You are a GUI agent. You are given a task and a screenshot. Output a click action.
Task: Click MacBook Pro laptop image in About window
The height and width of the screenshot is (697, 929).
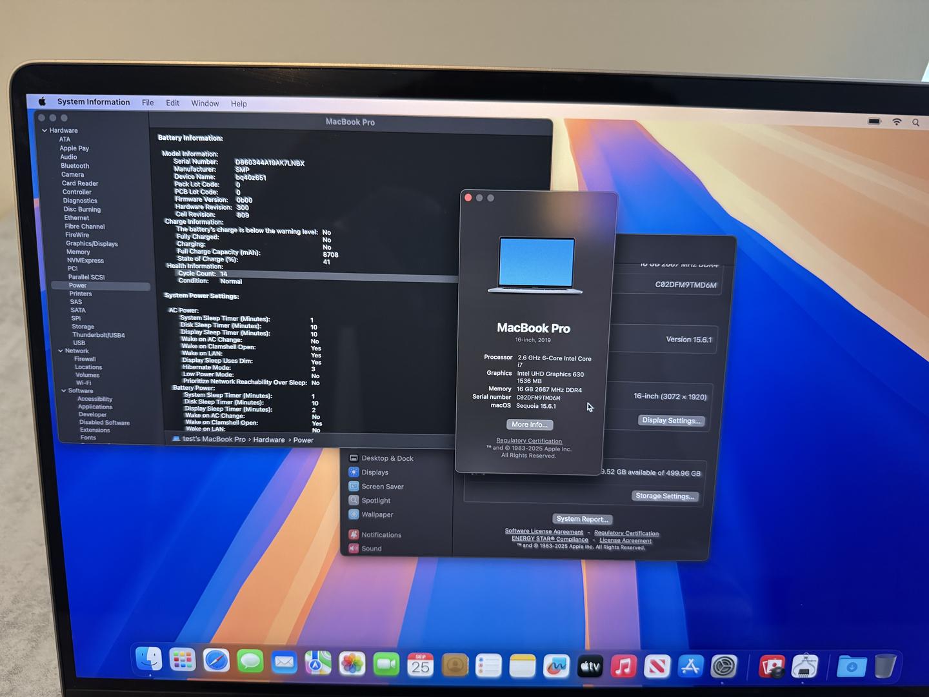pyautogui.click(x=535, y=265)
